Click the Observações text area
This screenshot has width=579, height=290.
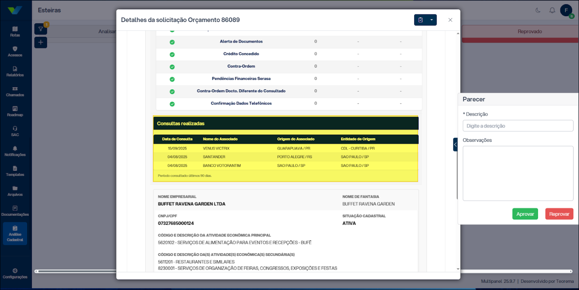pos(517,173)
